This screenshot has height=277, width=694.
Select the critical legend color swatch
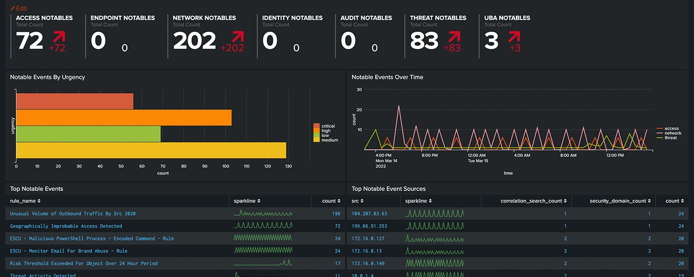tap(316, 126)
